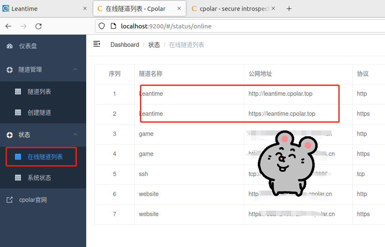Screen dimensions: 385x247
Task: Open a new browser tab
Action: pyautogui.click(x=289, y=9)
